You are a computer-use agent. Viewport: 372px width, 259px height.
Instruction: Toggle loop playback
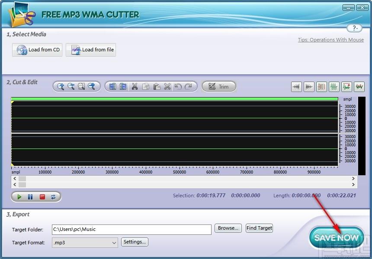tap(53, 197)
